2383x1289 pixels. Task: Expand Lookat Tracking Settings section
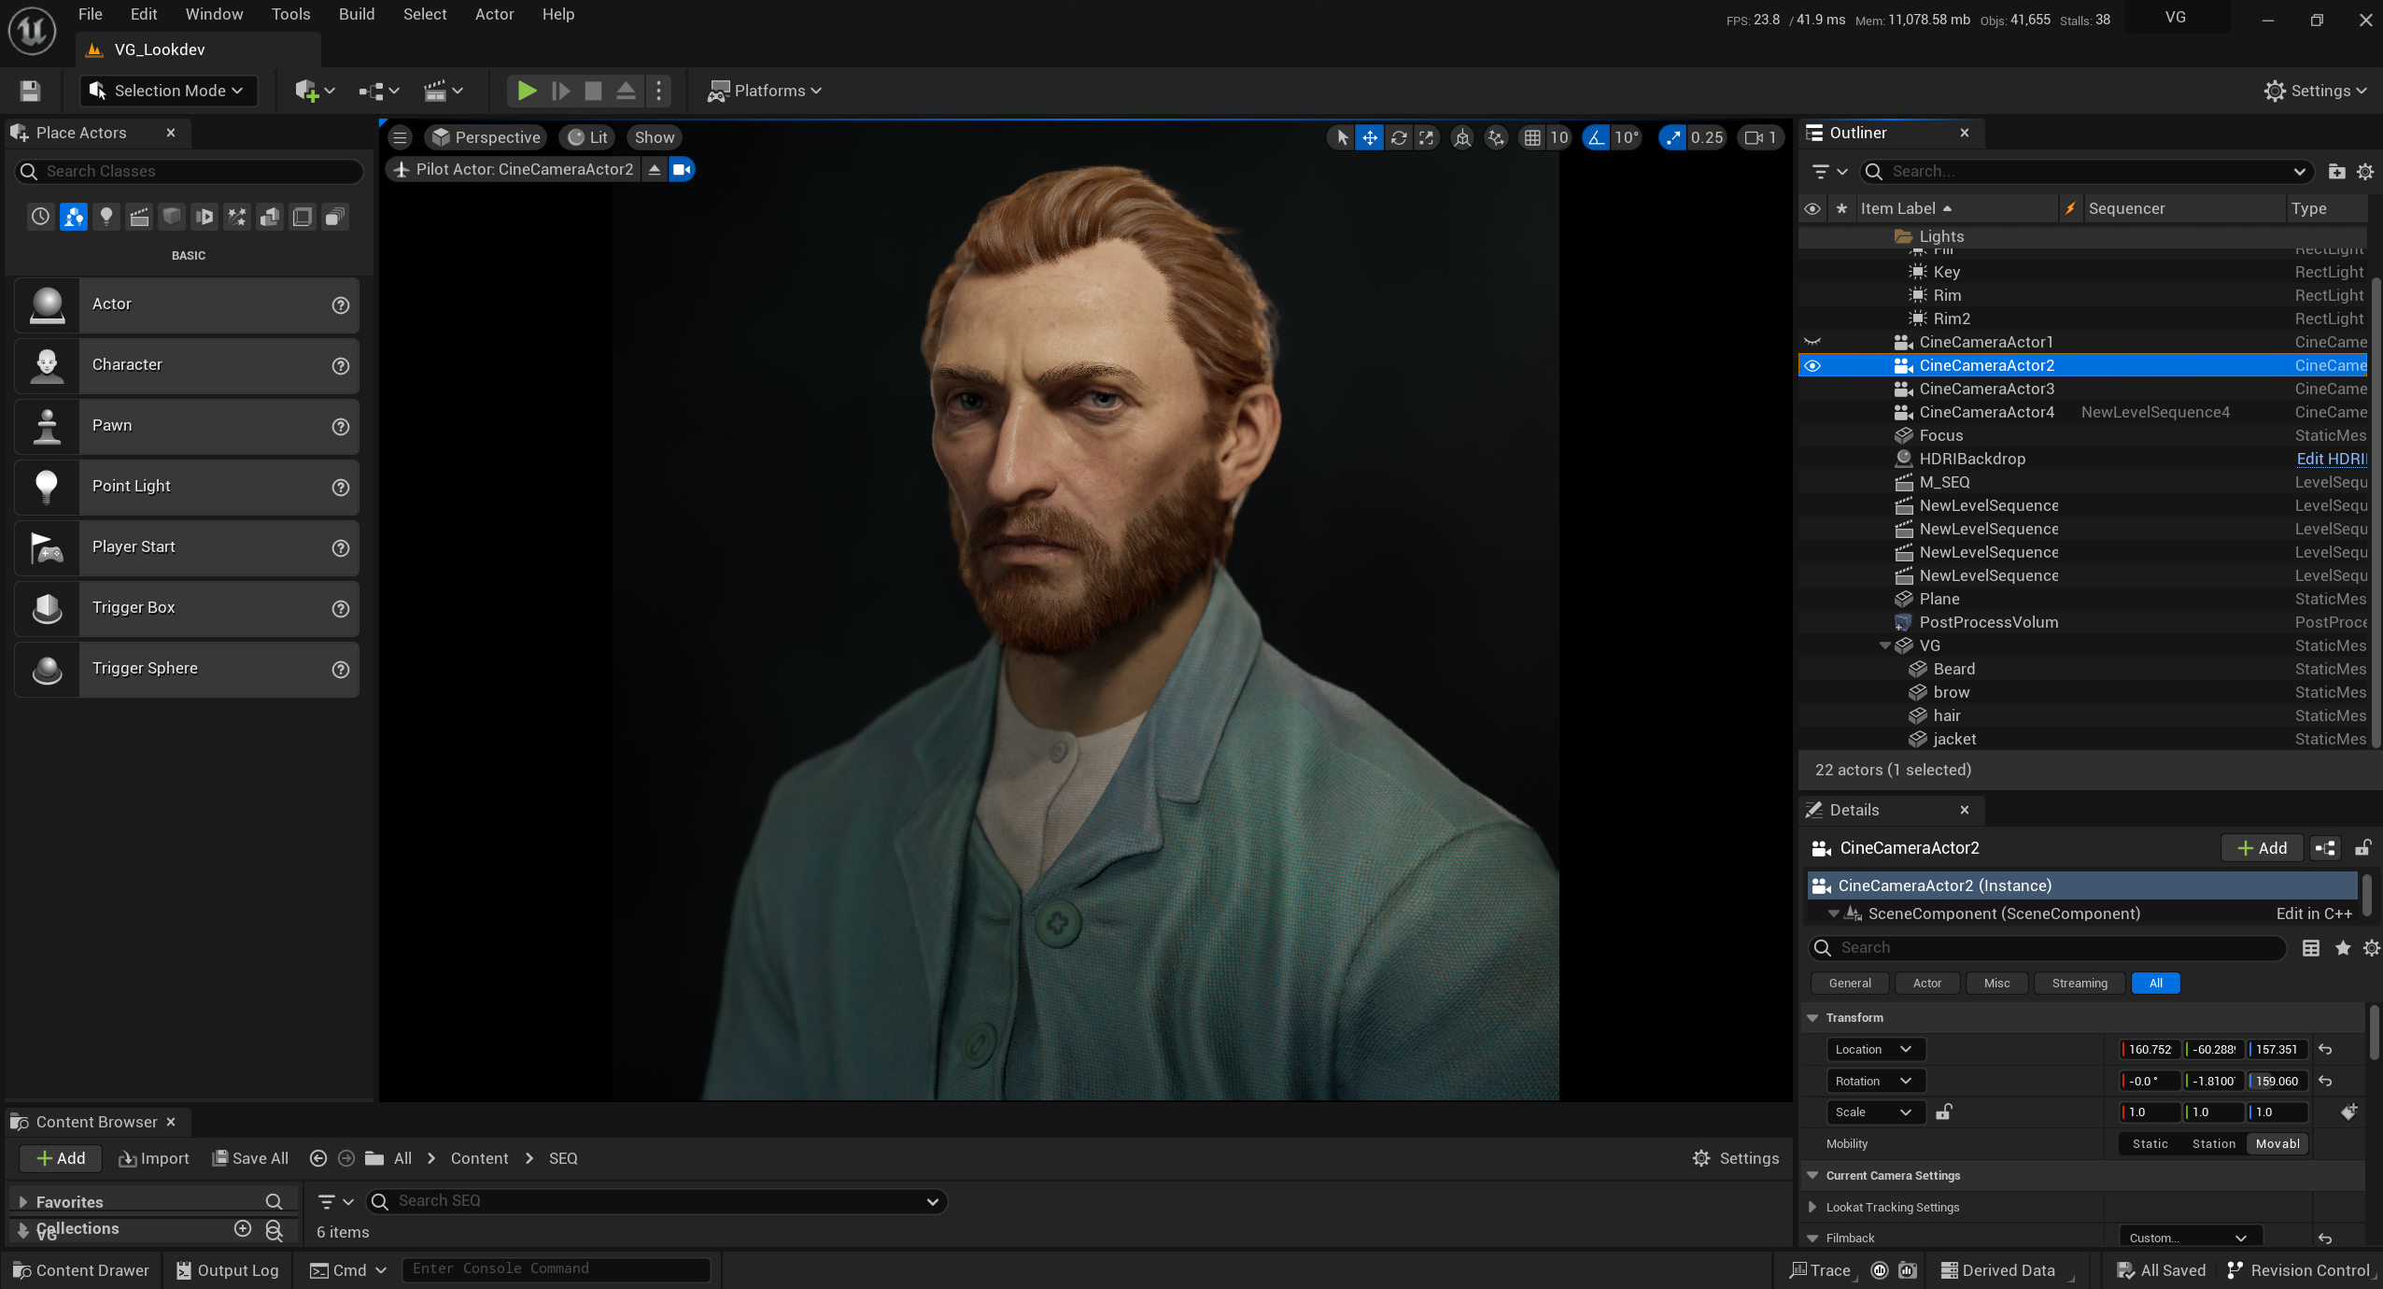coord(1812,1207)
